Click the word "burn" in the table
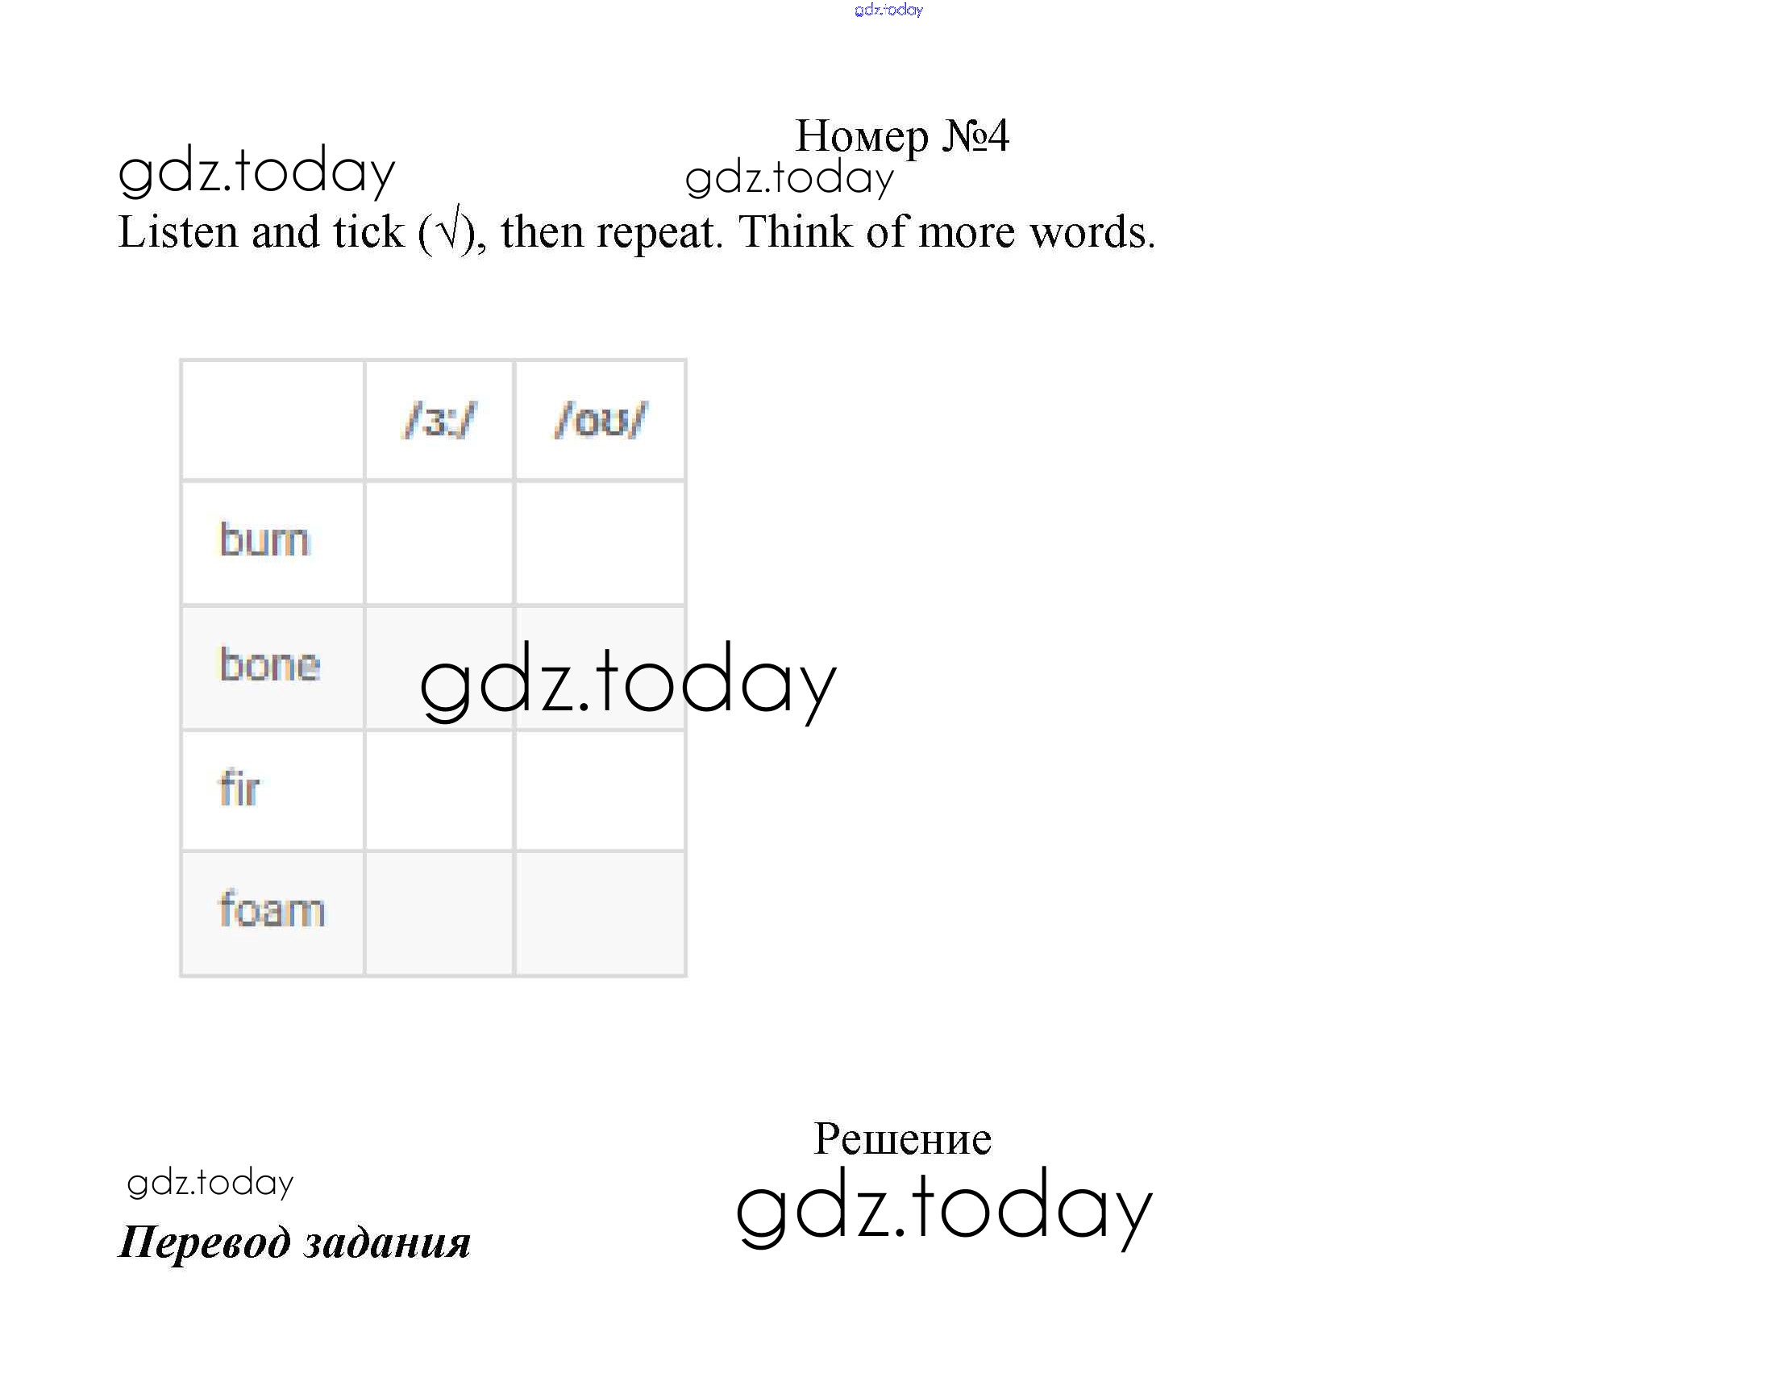The image size is (1776, 1394). [264, 540]
